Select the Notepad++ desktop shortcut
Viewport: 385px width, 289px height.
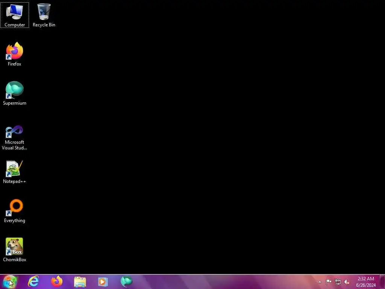tap(15, 172)
